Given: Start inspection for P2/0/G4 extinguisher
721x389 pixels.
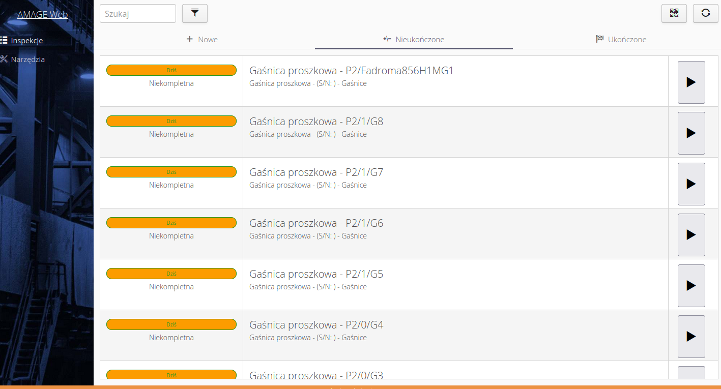Looking at the screenshot, I should [691, 337].
